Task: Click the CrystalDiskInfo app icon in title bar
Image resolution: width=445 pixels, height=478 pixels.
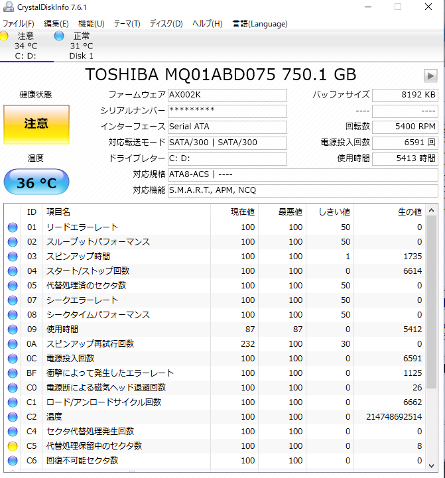Action: coord(8,7)
